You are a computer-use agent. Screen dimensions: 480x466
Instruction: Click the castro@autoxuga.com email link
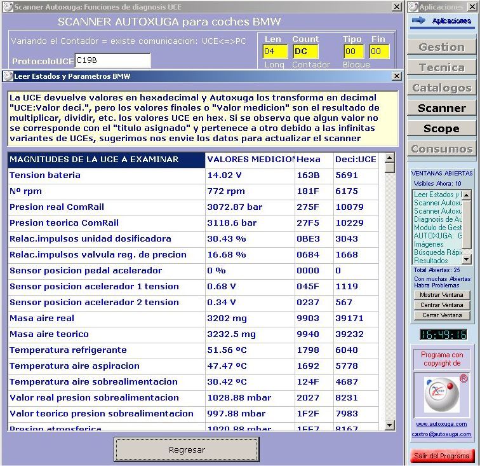pyautogui.click(x=441, y=434)
